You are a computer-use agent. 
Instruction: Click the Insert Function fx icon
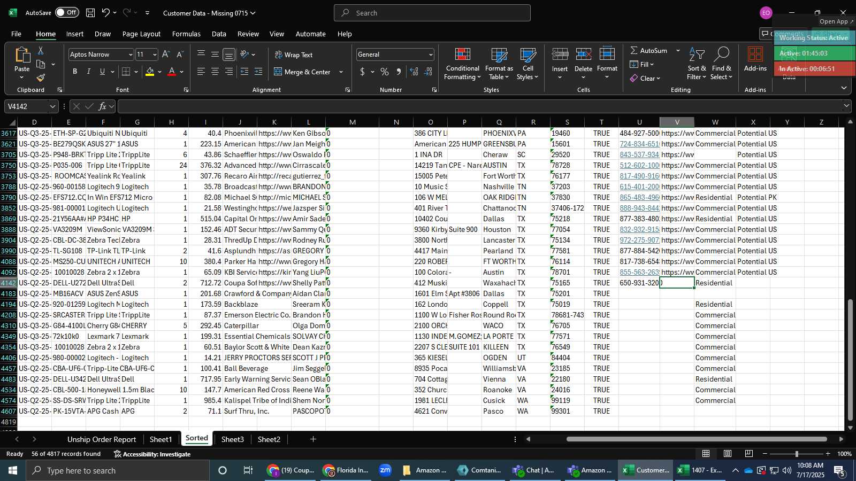(103, 106)
